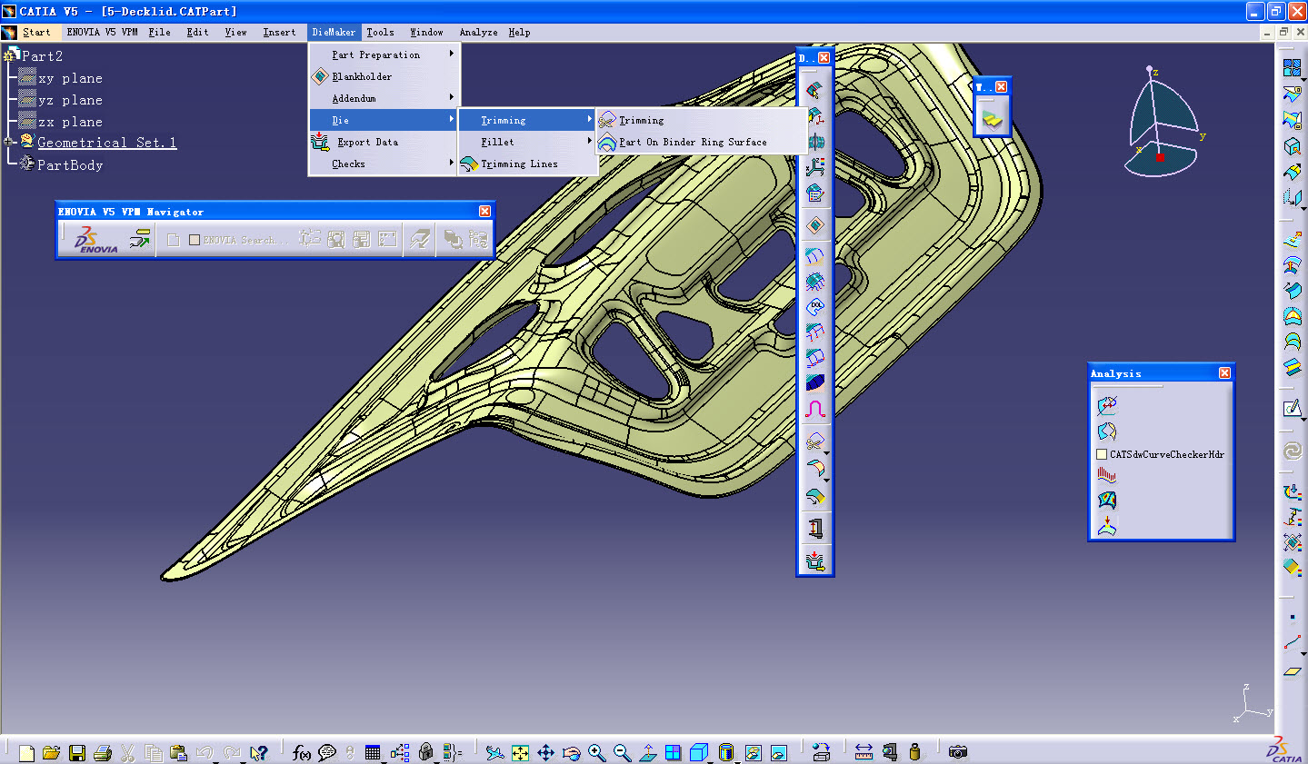The width and height of the screenshot is (1308, 764).
Task: Open the Start menu in menu bar
Action: coord(36,32)
